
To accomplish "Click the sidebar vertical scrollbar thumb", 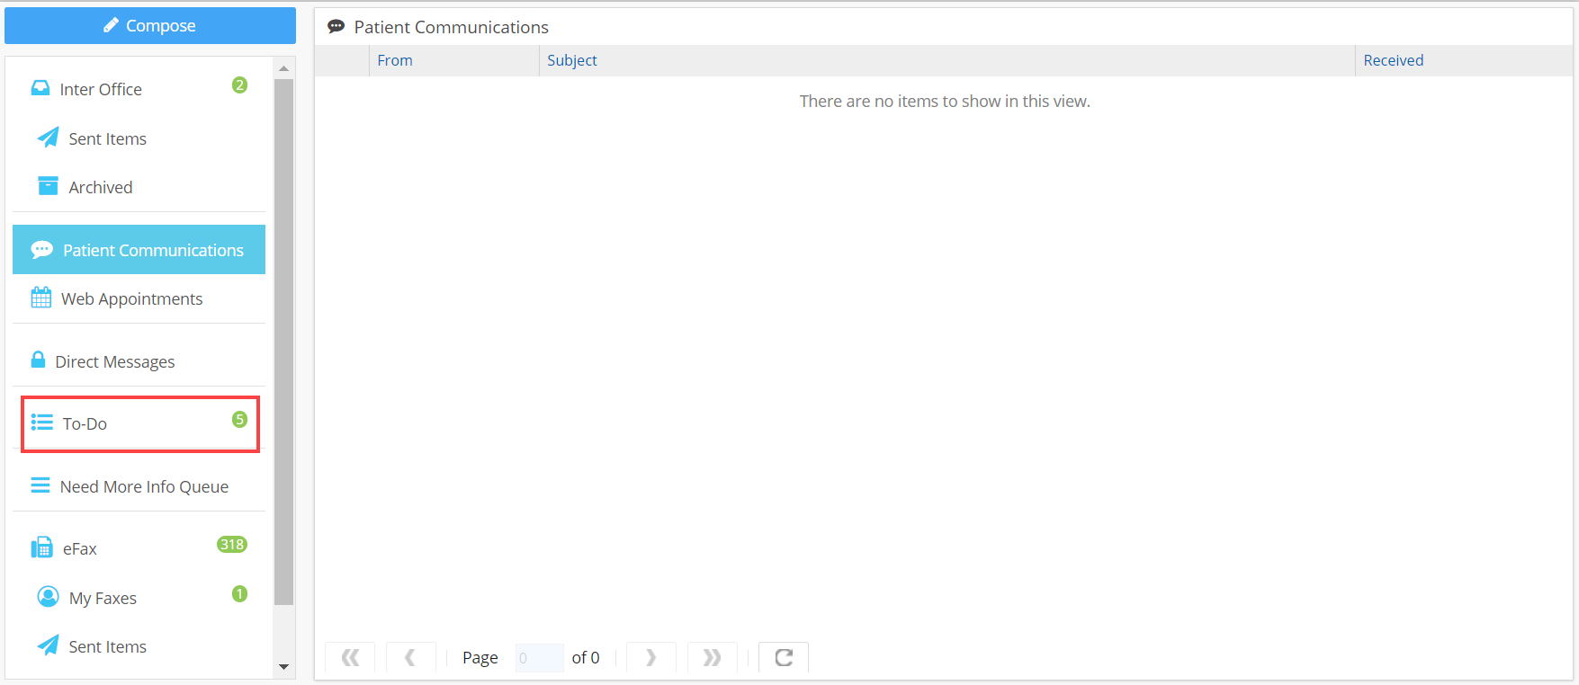I will pos(284,342).
